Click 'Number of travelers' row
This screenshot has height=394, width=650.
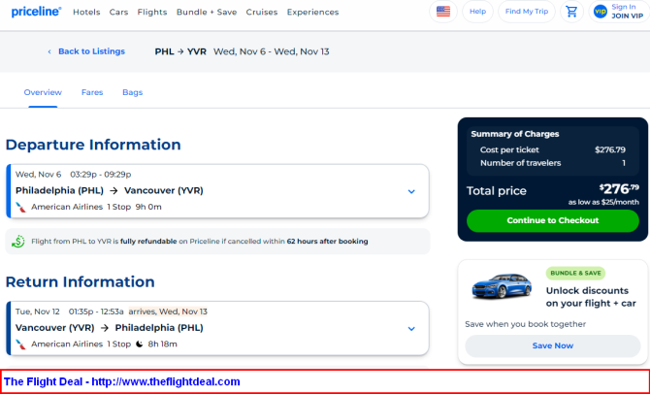point(553,163)
